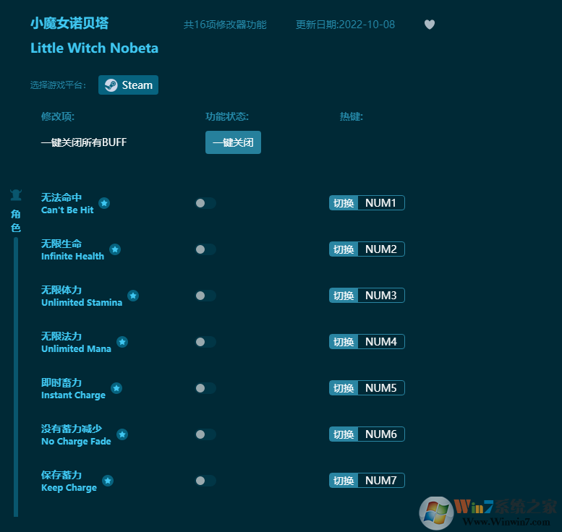Click 切换 button for NUM7 hotkey
Image resolution: width=562 pixels, height=532 pixels.
[344, 480]
